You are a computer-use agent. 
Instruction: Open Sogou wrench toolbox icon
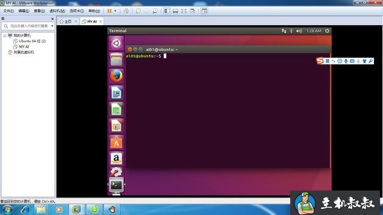click(x=370, y=61)
